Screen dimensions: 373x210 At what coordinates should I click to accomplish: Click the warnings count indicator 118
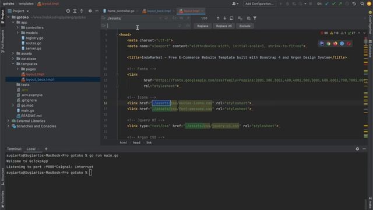[x=334, y=33]
